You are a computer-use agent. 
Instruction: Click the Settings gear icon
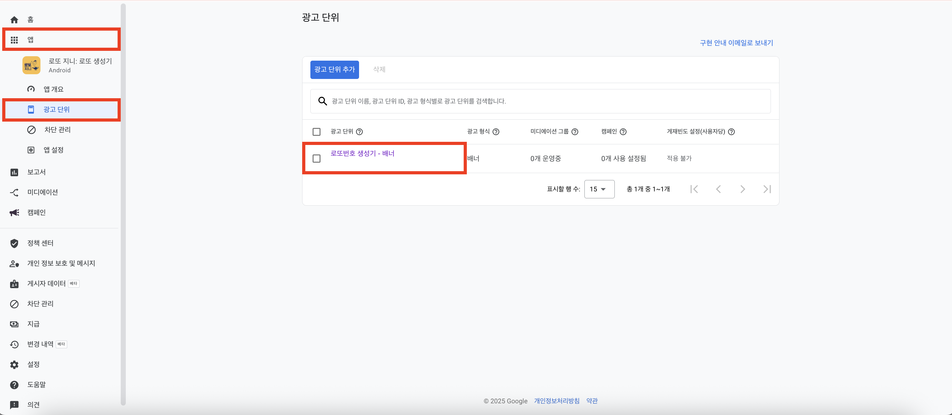14,365
